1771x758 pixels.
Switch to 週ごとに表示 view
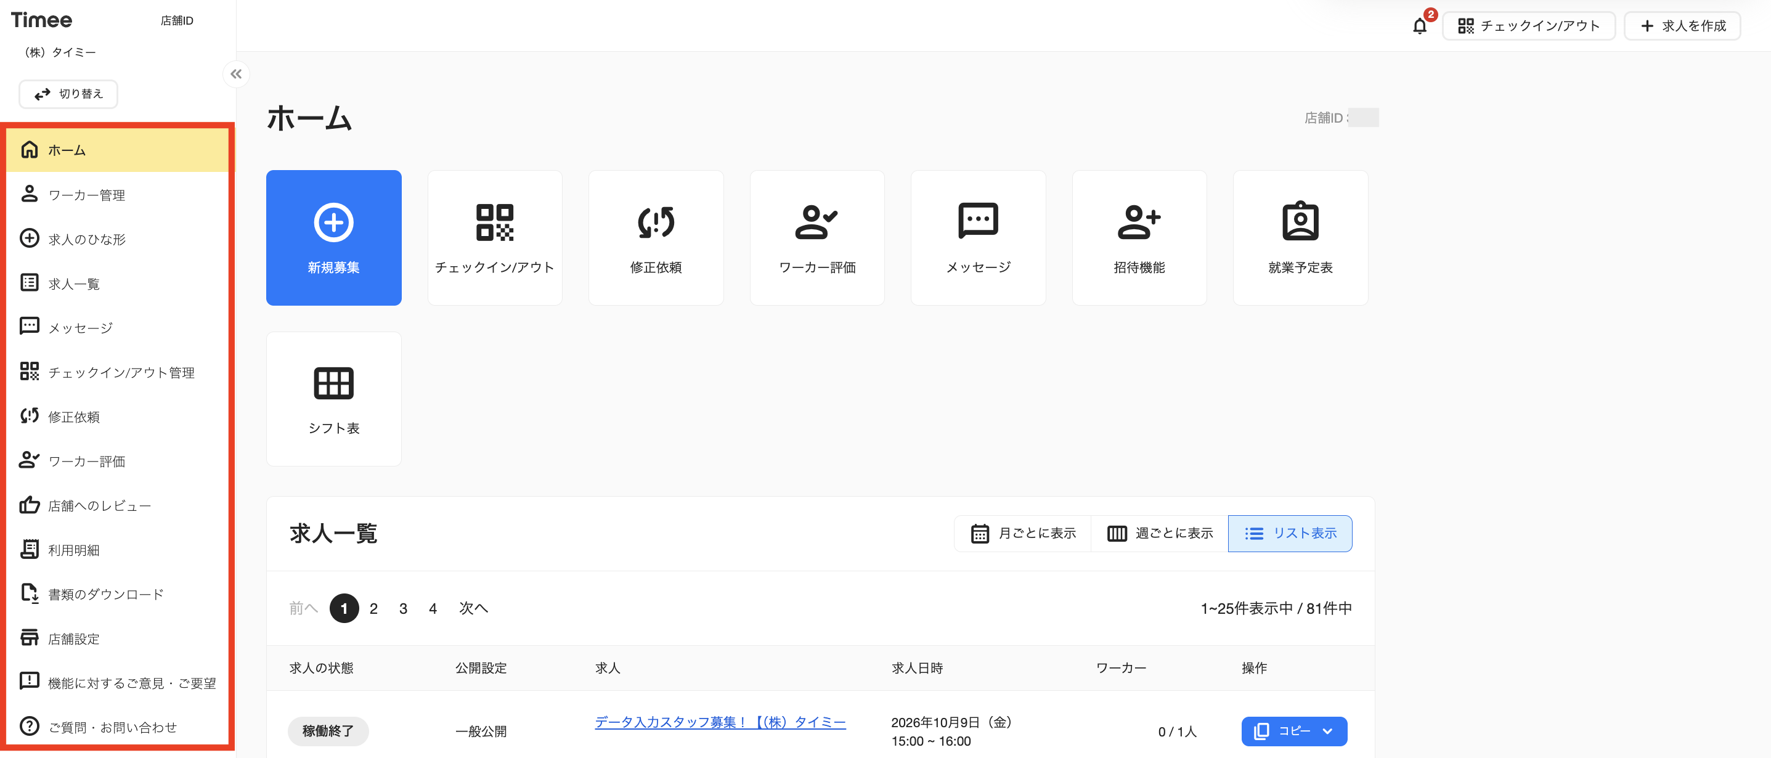[x=1159, y=534]
